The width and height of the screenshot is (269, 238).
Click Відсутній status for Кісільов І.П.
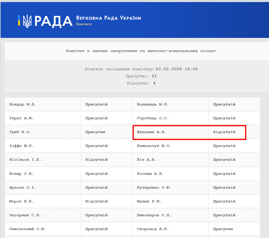[x=96, y=160]
